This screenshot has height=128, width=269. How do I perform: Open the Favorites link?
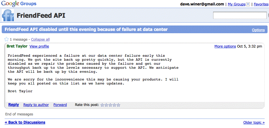[x=261, y=4]
